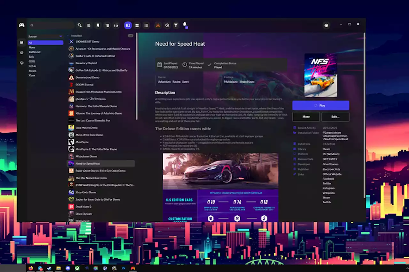Image resolution: width=409 pixels, height=272 pixels.
Task: Open the Xbox sidebar icon
Action: point(21,63)
